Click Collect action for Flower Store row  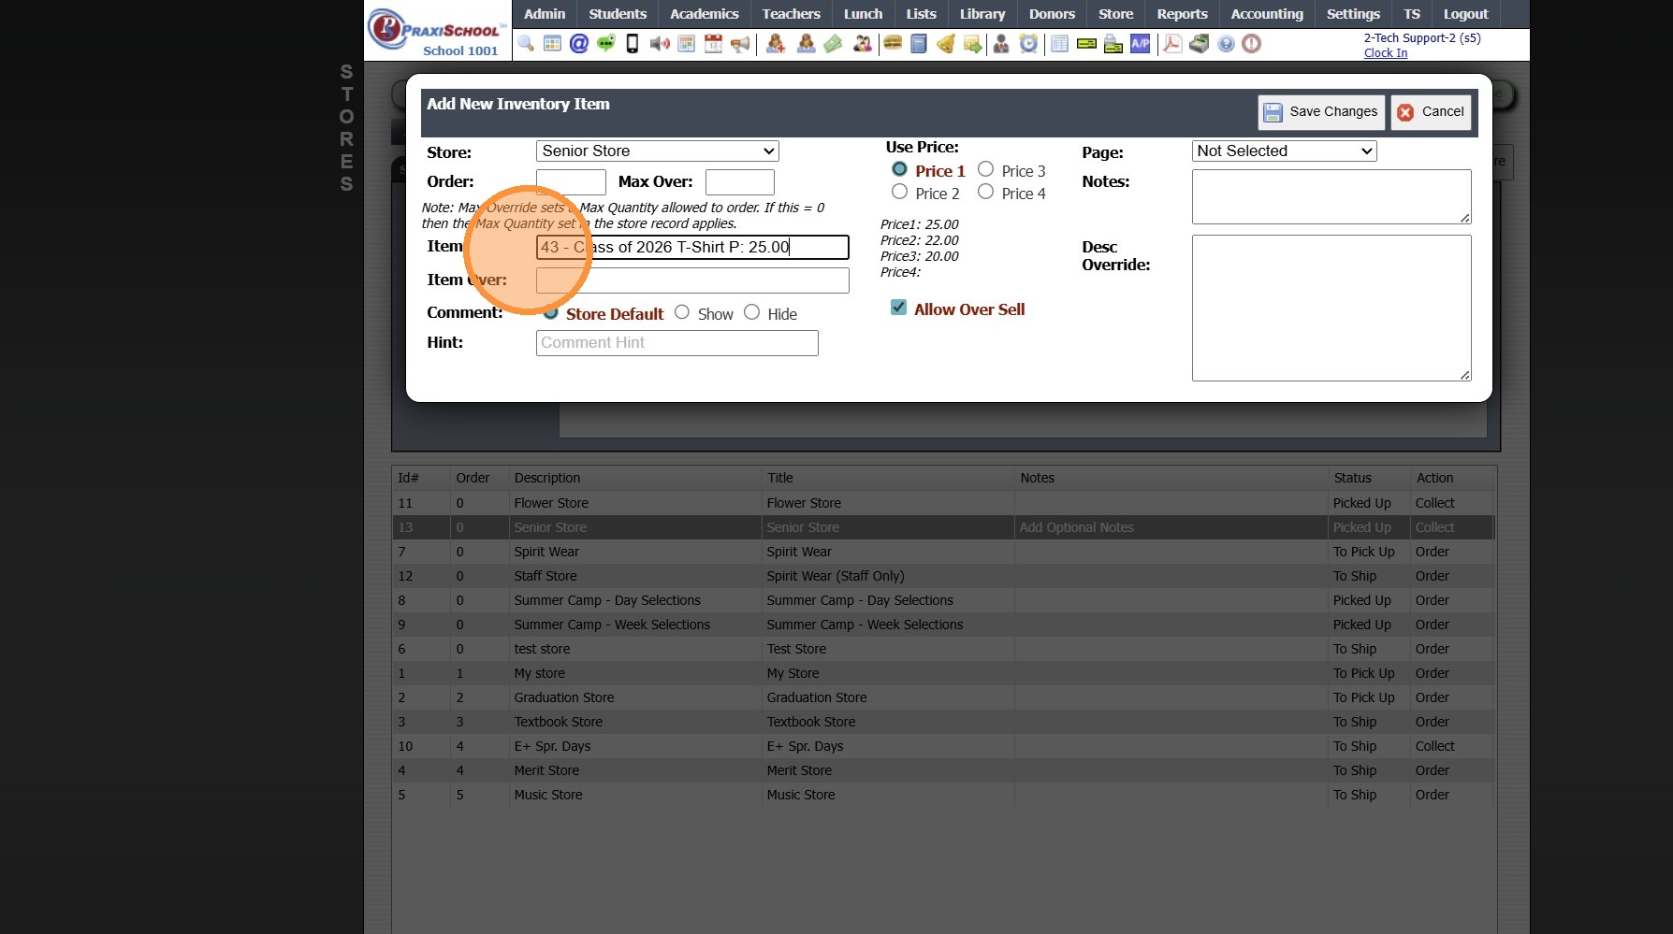pos(1435,503)
